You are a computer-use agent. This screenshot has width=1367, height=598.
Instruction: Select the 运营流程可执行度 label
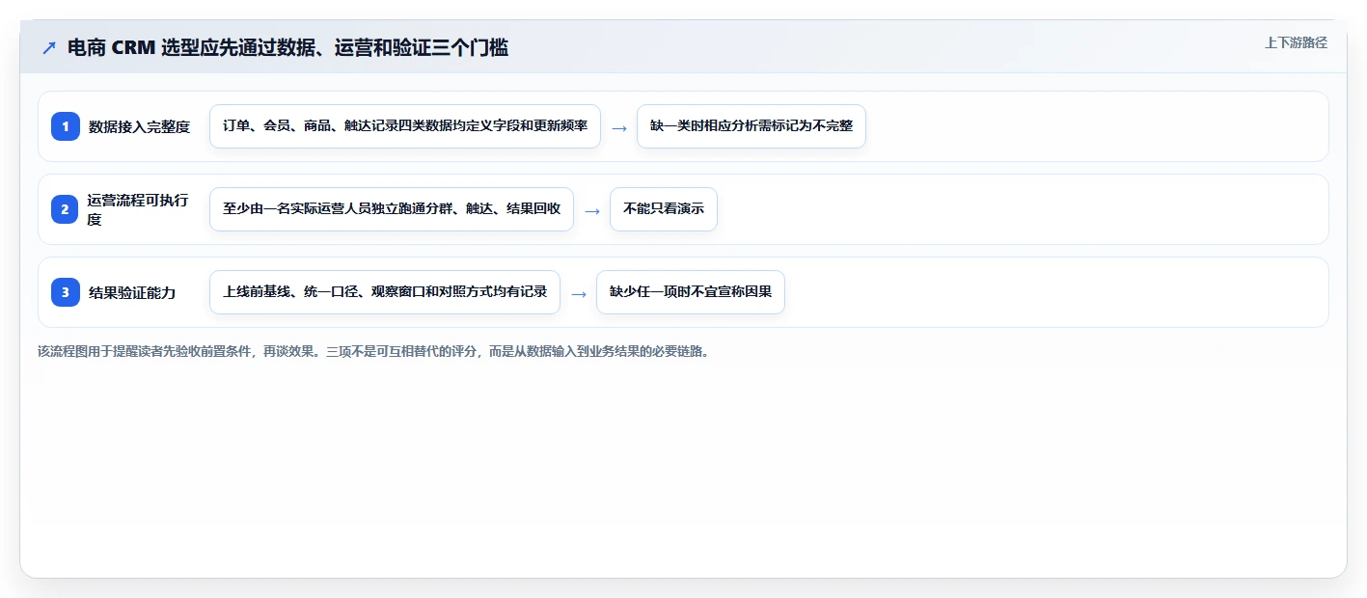138,209
